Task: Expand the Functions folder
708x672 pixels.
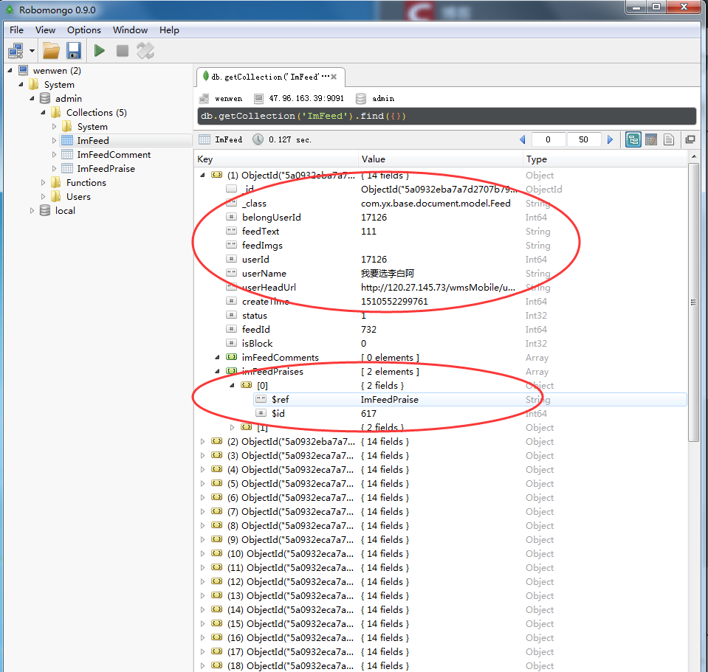Action: (x=43, y=183)
